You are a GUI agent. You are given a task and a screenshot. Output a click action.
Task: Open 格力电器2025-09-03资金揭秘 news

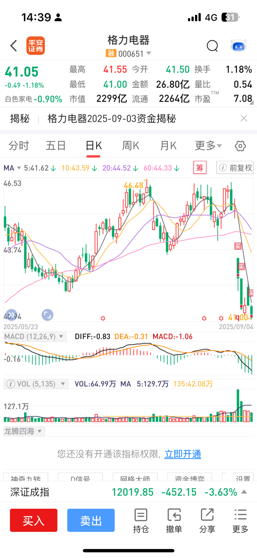[112, 118]
